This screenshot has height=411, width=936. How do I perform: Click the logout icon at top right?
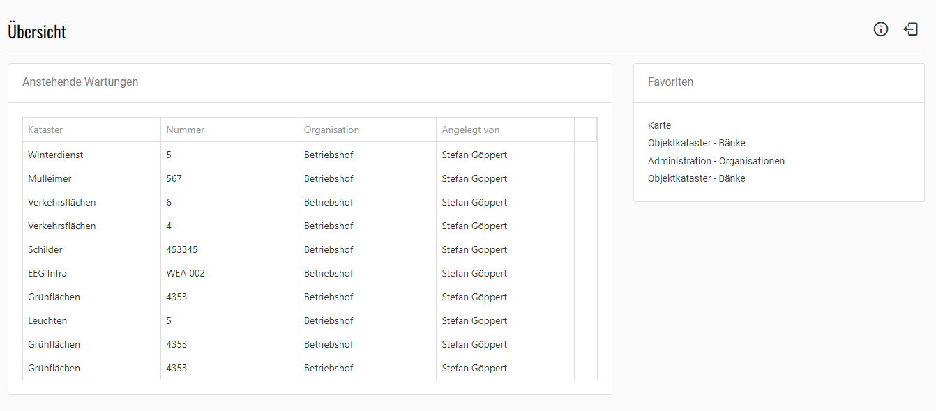coord(910,29)
